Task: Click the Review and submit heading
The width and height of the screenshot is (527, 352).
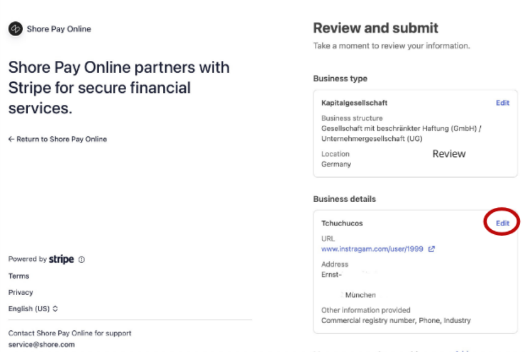Action: tap(375, 28)
